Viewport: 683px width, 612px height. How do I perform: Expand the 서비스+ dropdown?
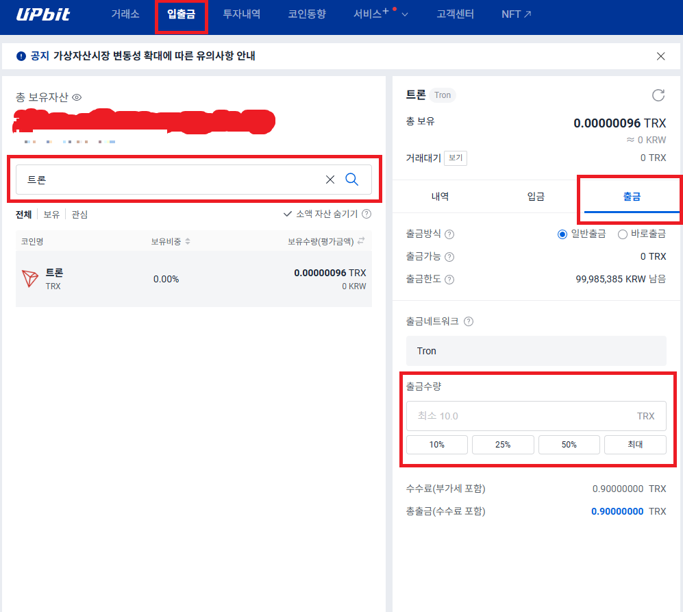click(x=381, y=14)
